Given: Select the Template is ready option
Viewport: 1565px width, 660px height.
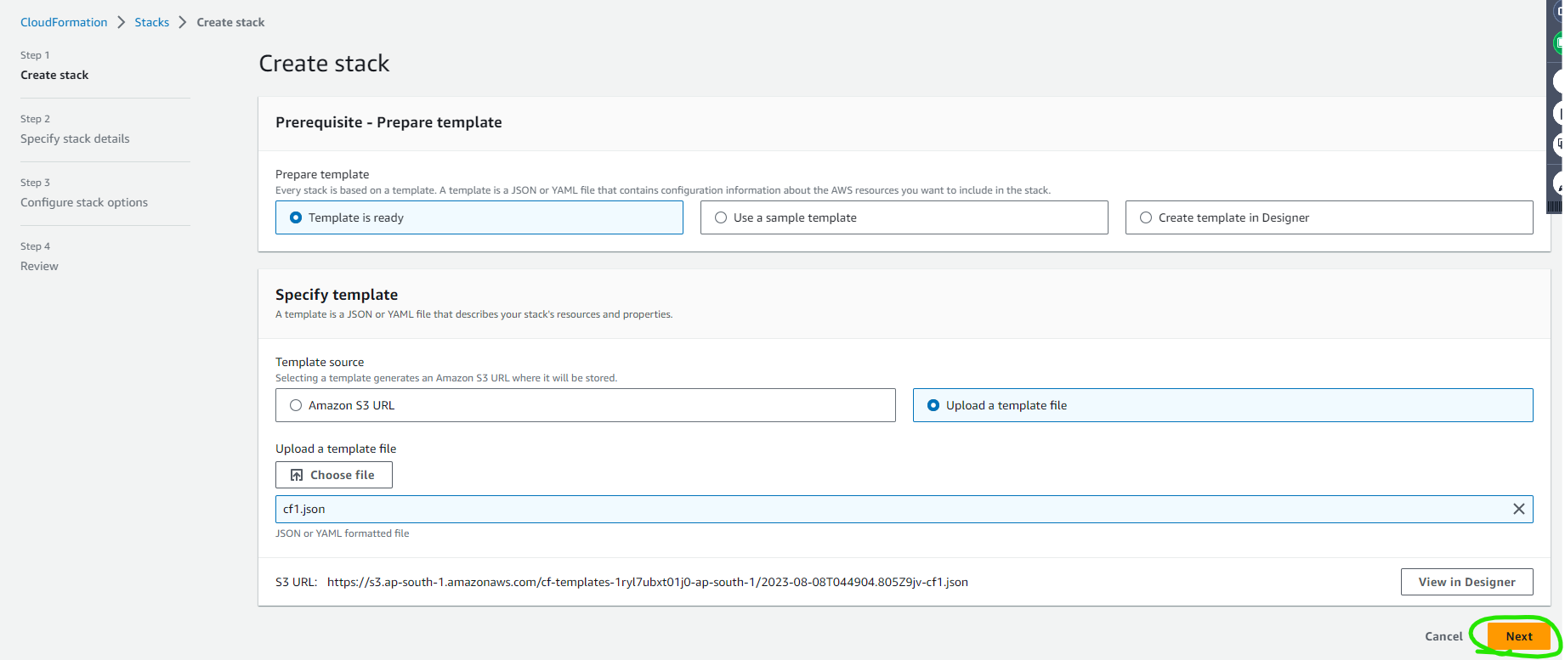Looking at the screenshot, I should coord(479,217).
